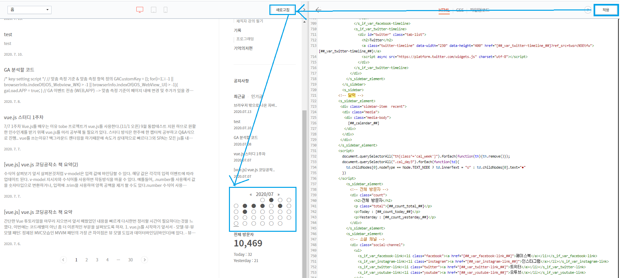The width and height of the screenshot is (620, 278).
Task: Click the 2020/07 calendar month title
Action: tap(265, 194)
